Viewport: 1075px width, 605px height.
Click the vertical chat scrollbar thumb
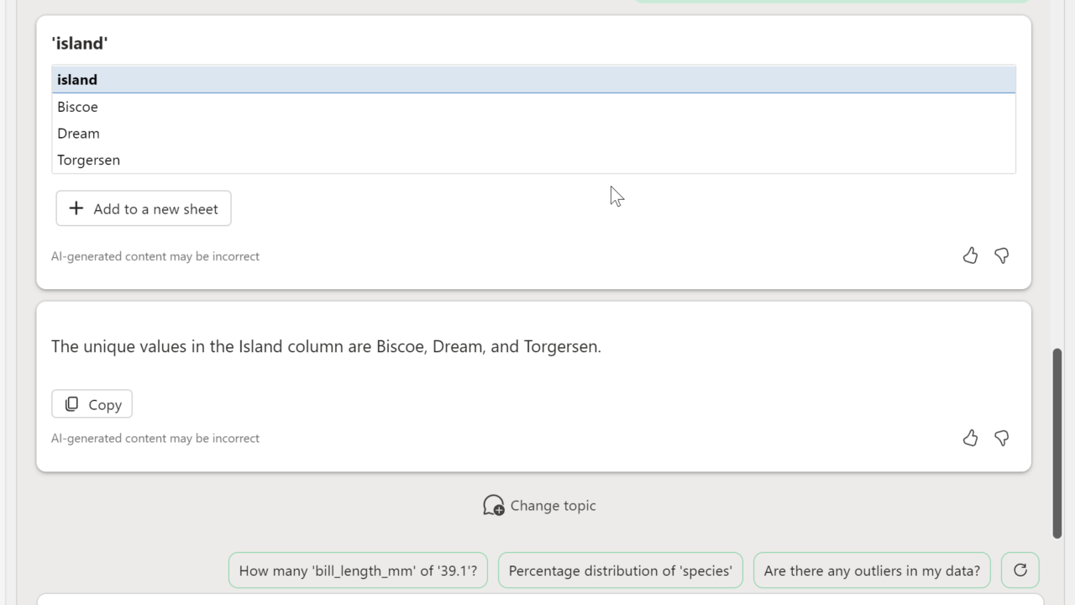point(1057,441)
